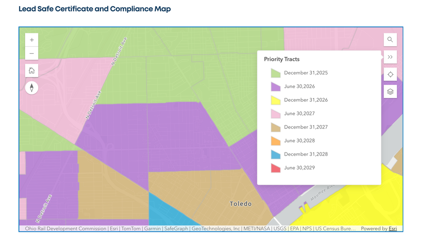Zoom out with the minus button
Screen dimensions: 422x243
click(32, 53)
